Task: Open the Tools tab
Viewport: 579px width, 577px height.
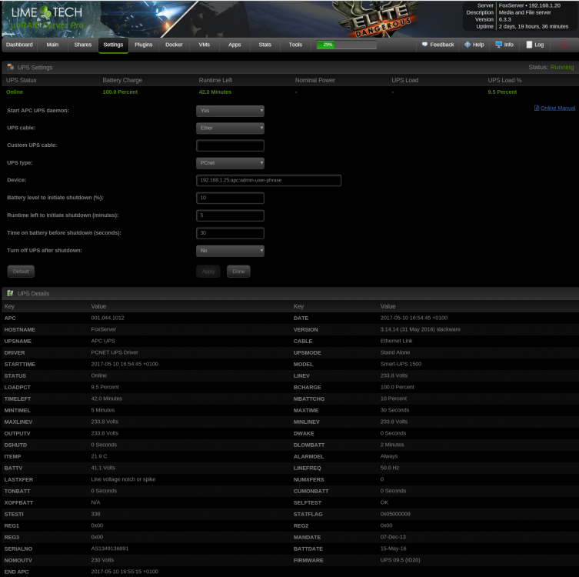Action: 295,45
